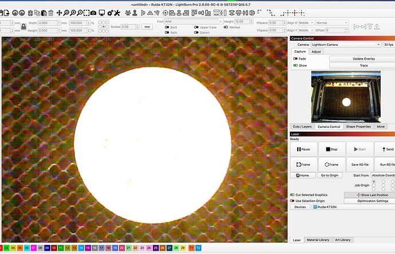
Task: Toggle Use Selection Origin switch
Action: click(x=292, y=201)
